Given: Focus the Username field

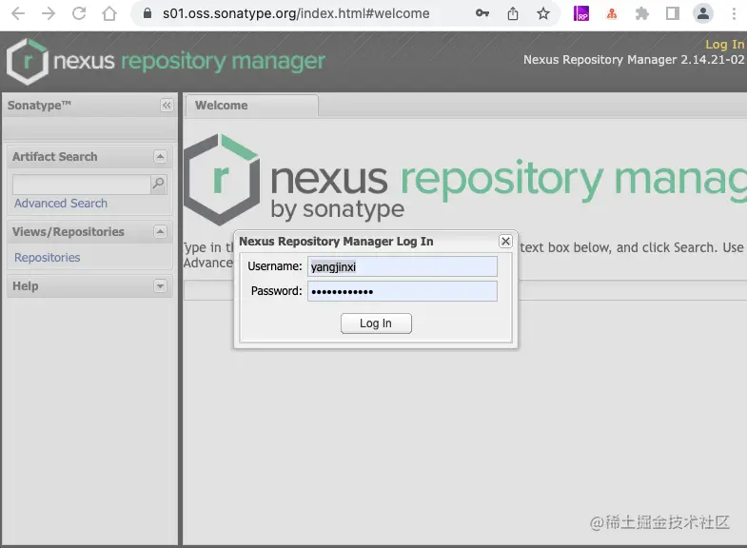Looking at the screenshot, I should coord(403,266).
